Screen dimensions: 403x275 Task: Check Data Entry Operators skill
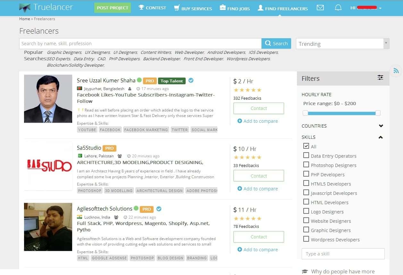tap(306, 155)
